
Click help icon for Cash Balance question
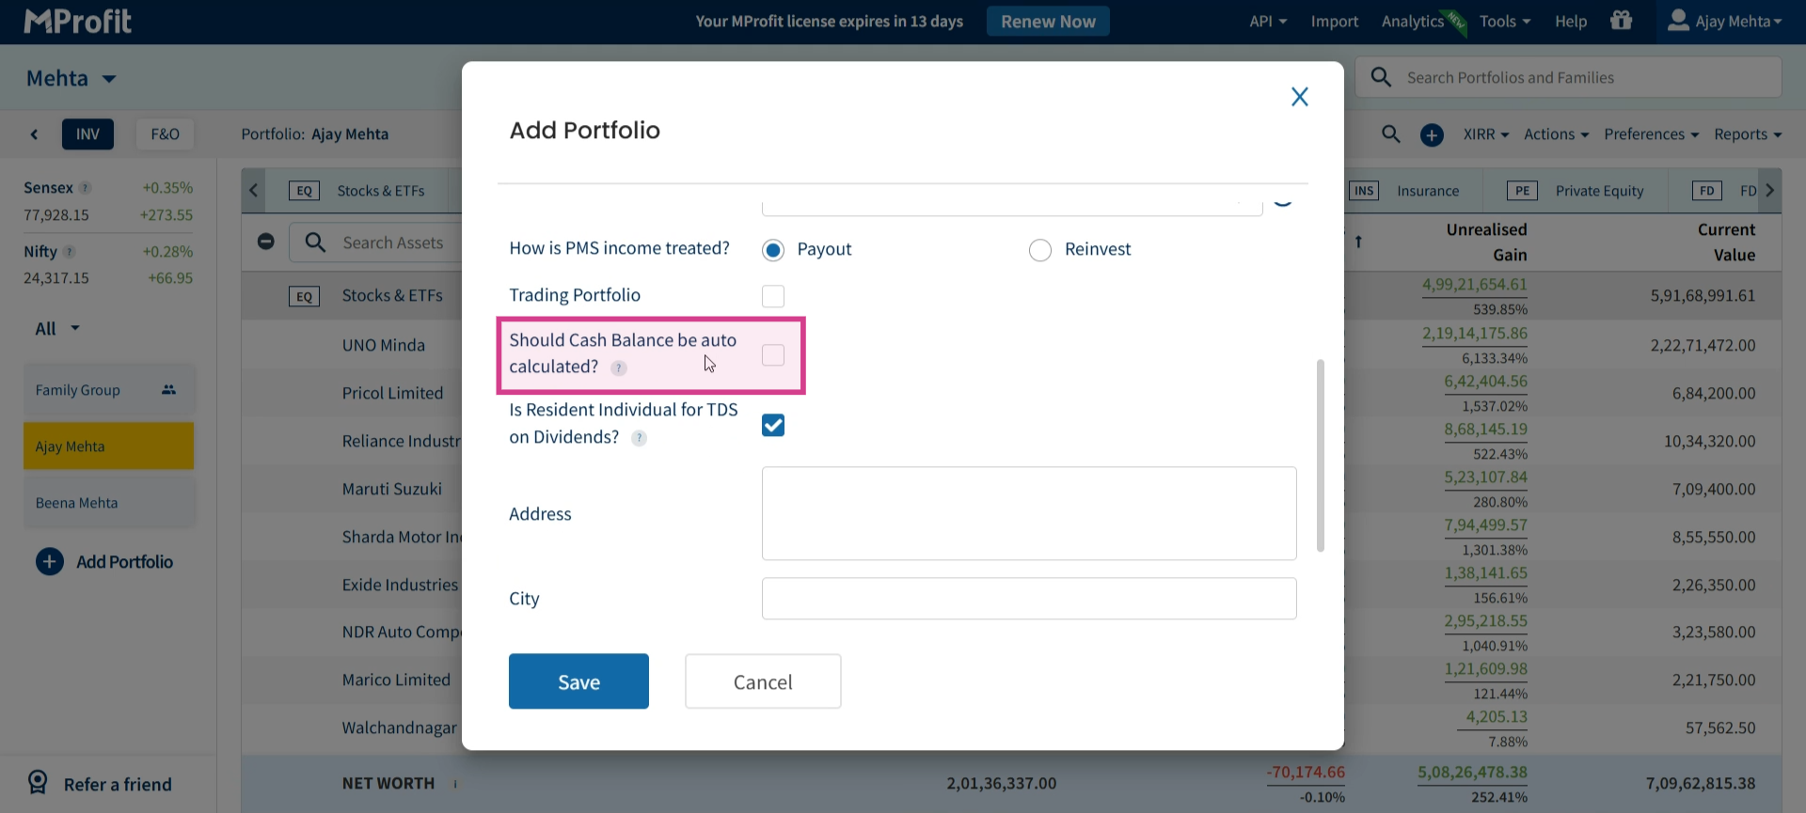point(619,367)
